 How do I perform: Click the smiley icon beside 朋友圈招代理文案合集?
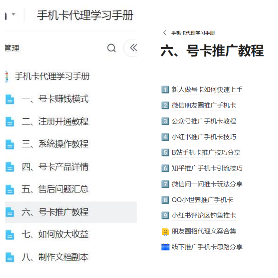click(165, 232)
